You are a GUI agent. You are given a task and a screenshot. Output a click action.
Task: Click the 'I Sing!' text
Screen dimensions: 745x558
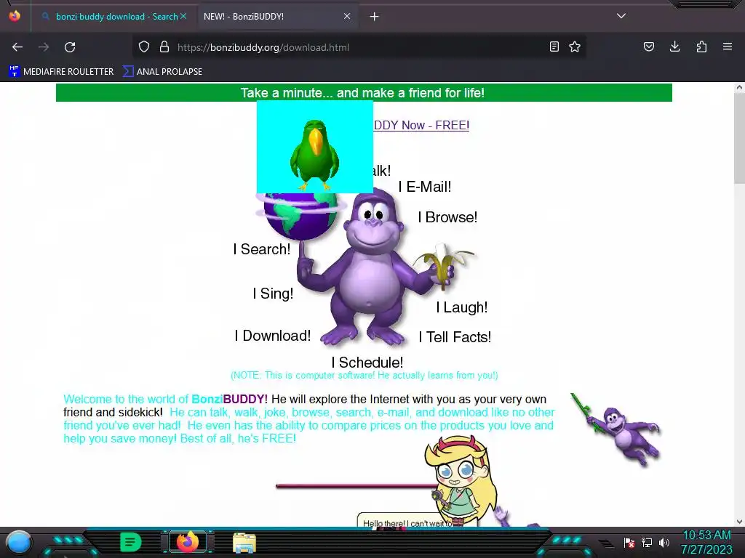(x=274, y=294)
